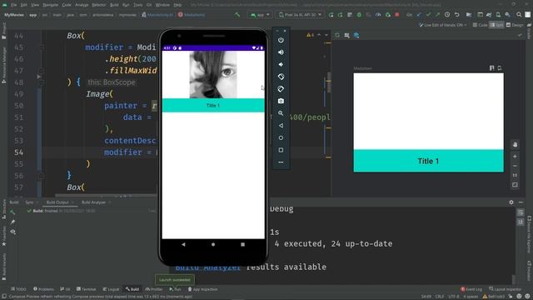Screen dimensions: 533x300
Task: Open the Logcat tool window
Action: [x=111, y=289]
